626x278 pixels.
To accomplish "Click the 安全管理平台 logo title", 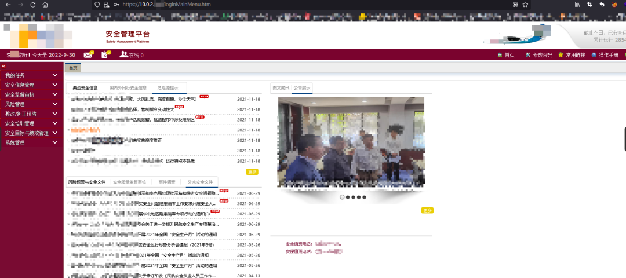I will [x=128, y=36].
